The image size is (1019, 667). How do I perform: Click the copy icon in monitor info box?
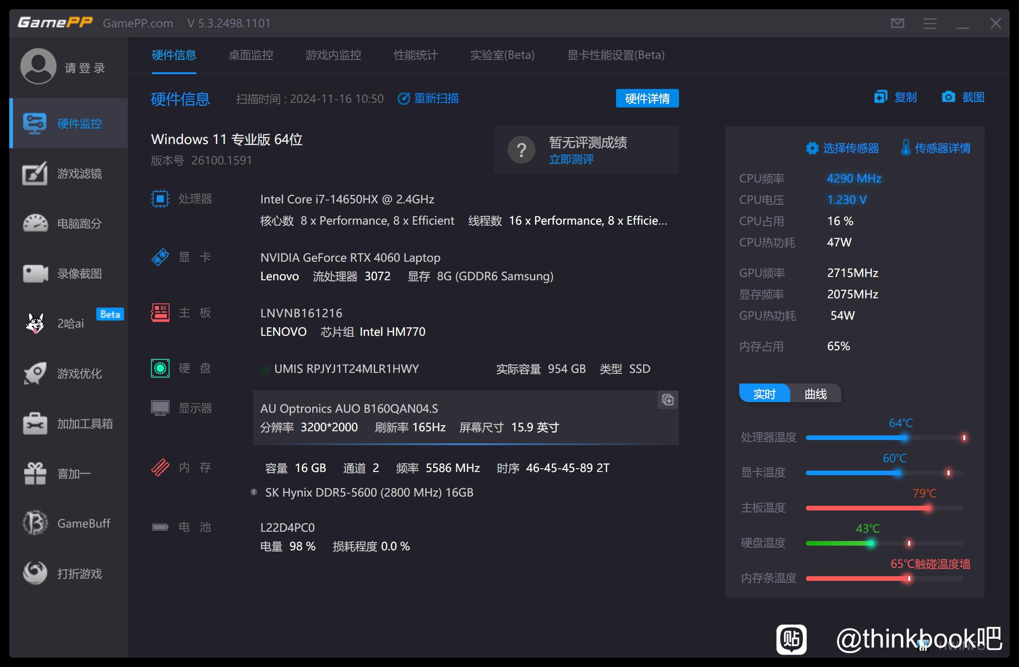pyautogui.click(x=668, y=400)
